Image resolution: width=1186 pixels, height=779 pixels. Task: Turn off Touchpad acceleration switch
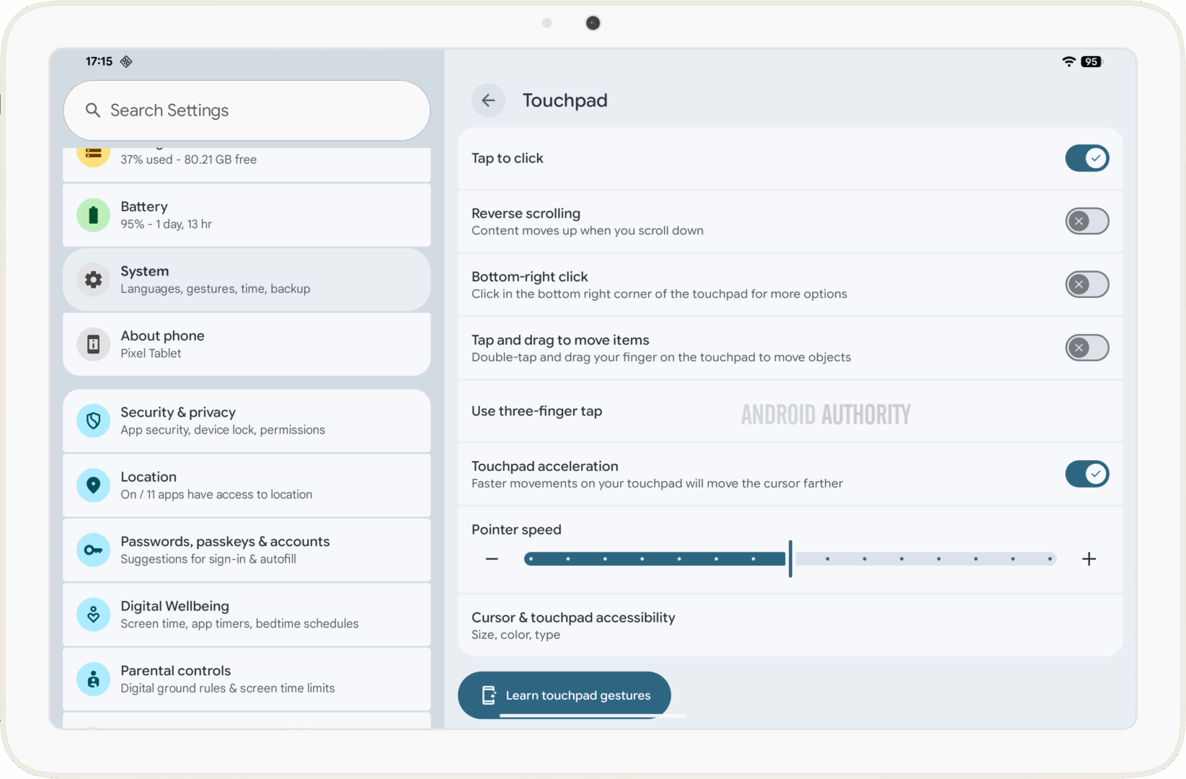(x=1087, y=474)
